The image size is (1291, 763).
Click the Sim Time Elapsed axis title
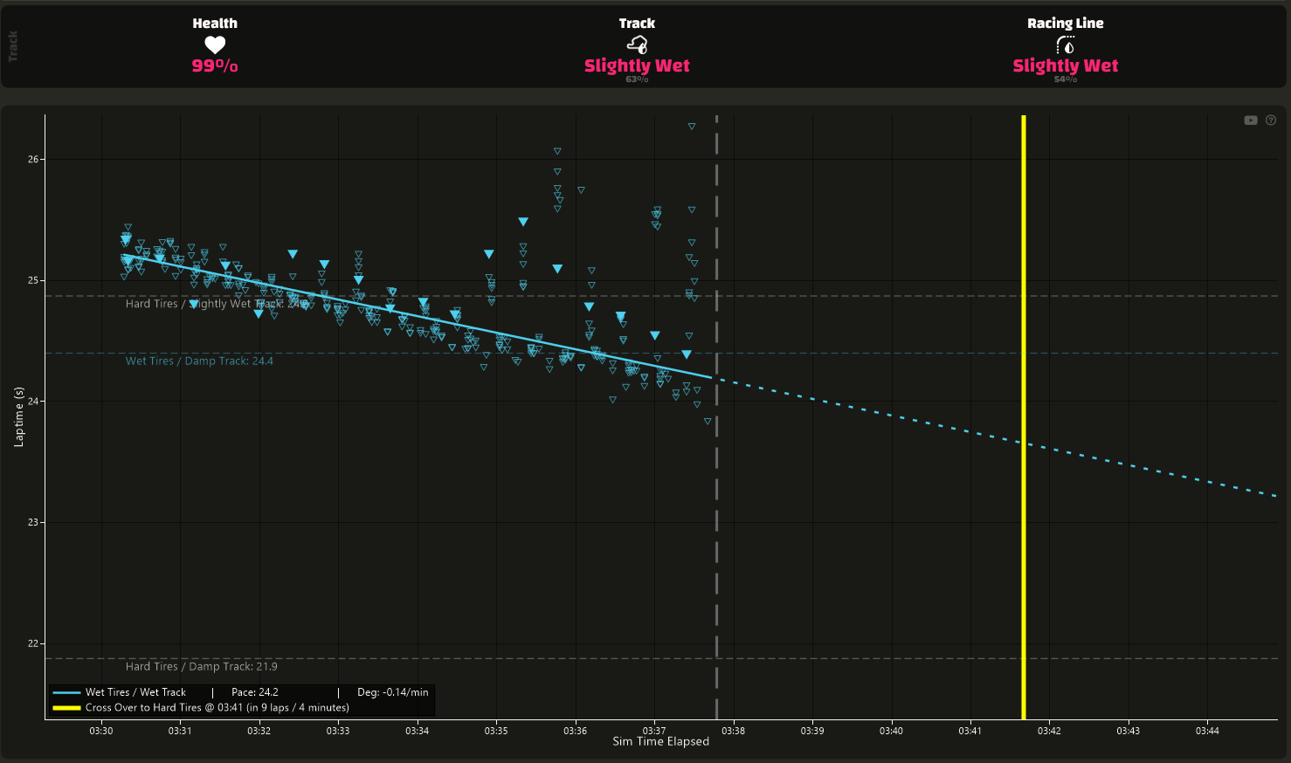pyautogui.click(x=661, y=742)
